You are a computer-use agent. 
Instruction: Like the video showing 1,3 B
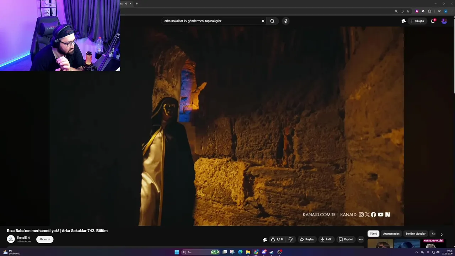pos(277,239)
